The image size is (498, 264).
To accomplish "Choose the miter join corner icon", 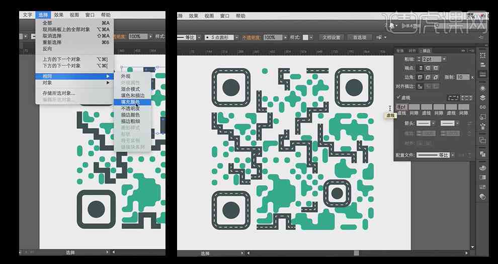I will (420, 77).
